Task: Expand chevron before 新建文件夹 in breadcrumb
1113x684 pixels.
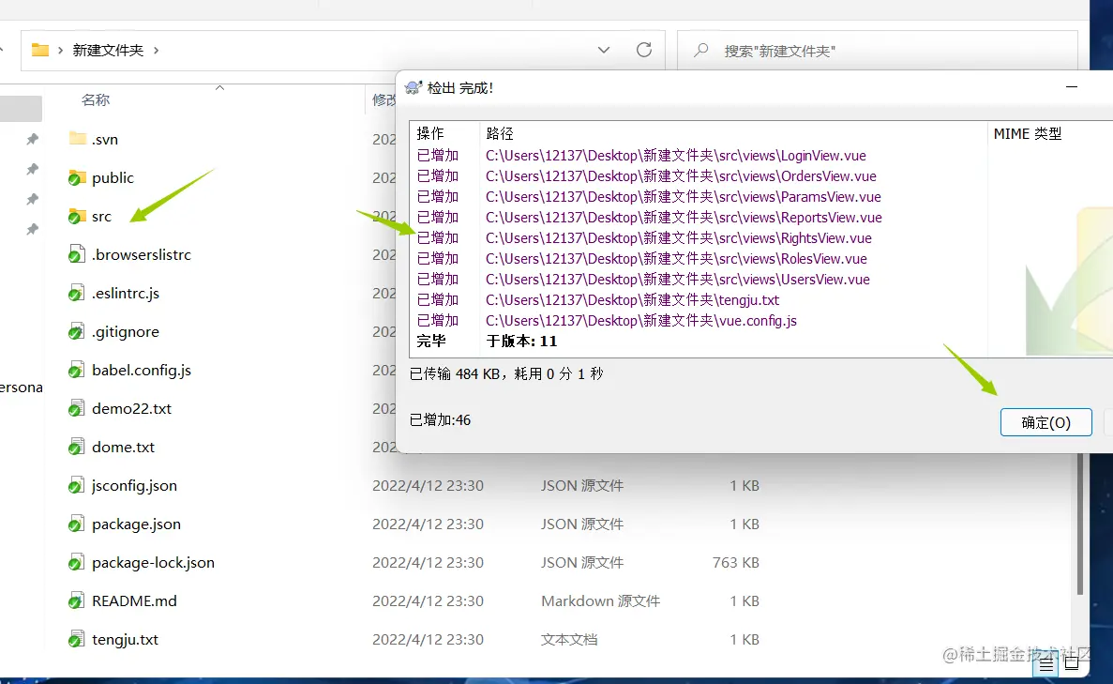Action: click(60, 51)
